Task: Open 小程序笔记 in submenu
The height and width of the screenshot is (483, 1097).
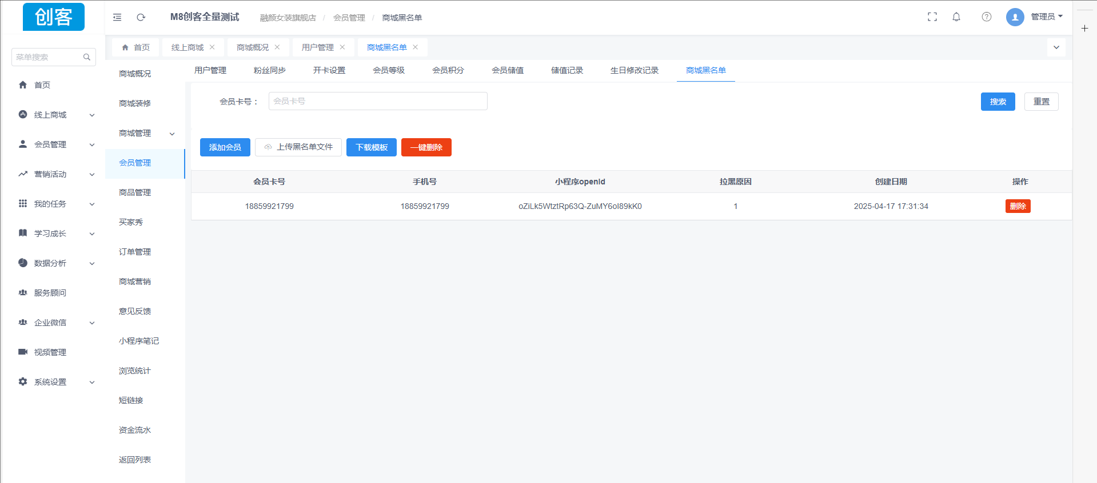Action: tap(139, 341)
